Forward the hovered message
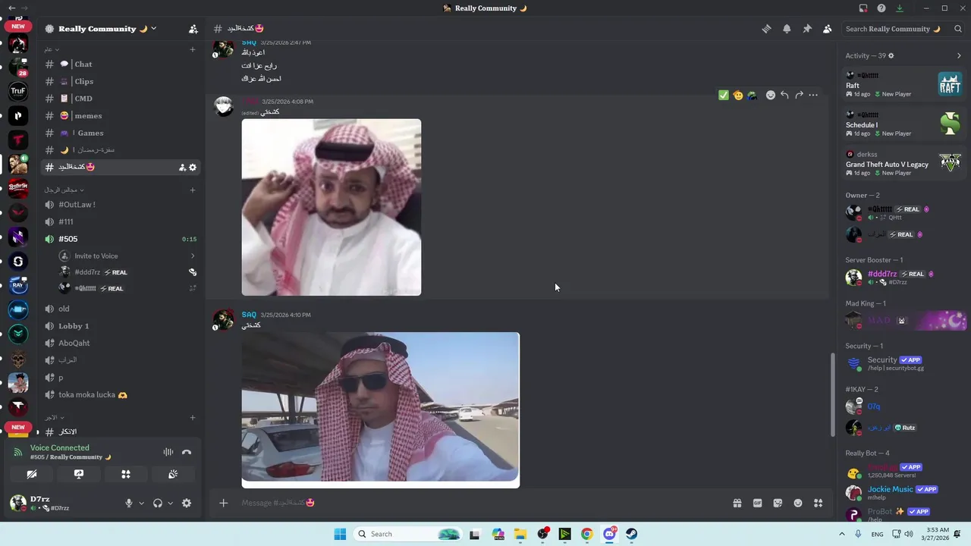The width and height of the screenshot is (971, 546). pos(799,95)
